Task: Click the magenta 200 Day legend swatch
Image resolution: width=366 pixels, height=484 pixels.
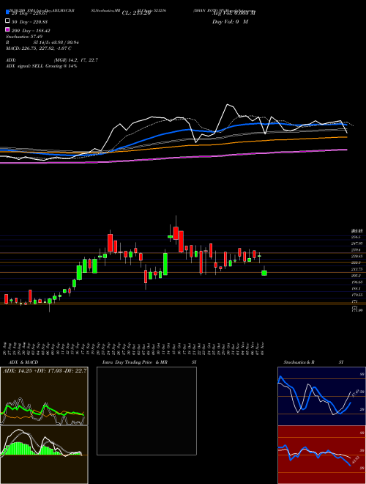Action: 7,30
